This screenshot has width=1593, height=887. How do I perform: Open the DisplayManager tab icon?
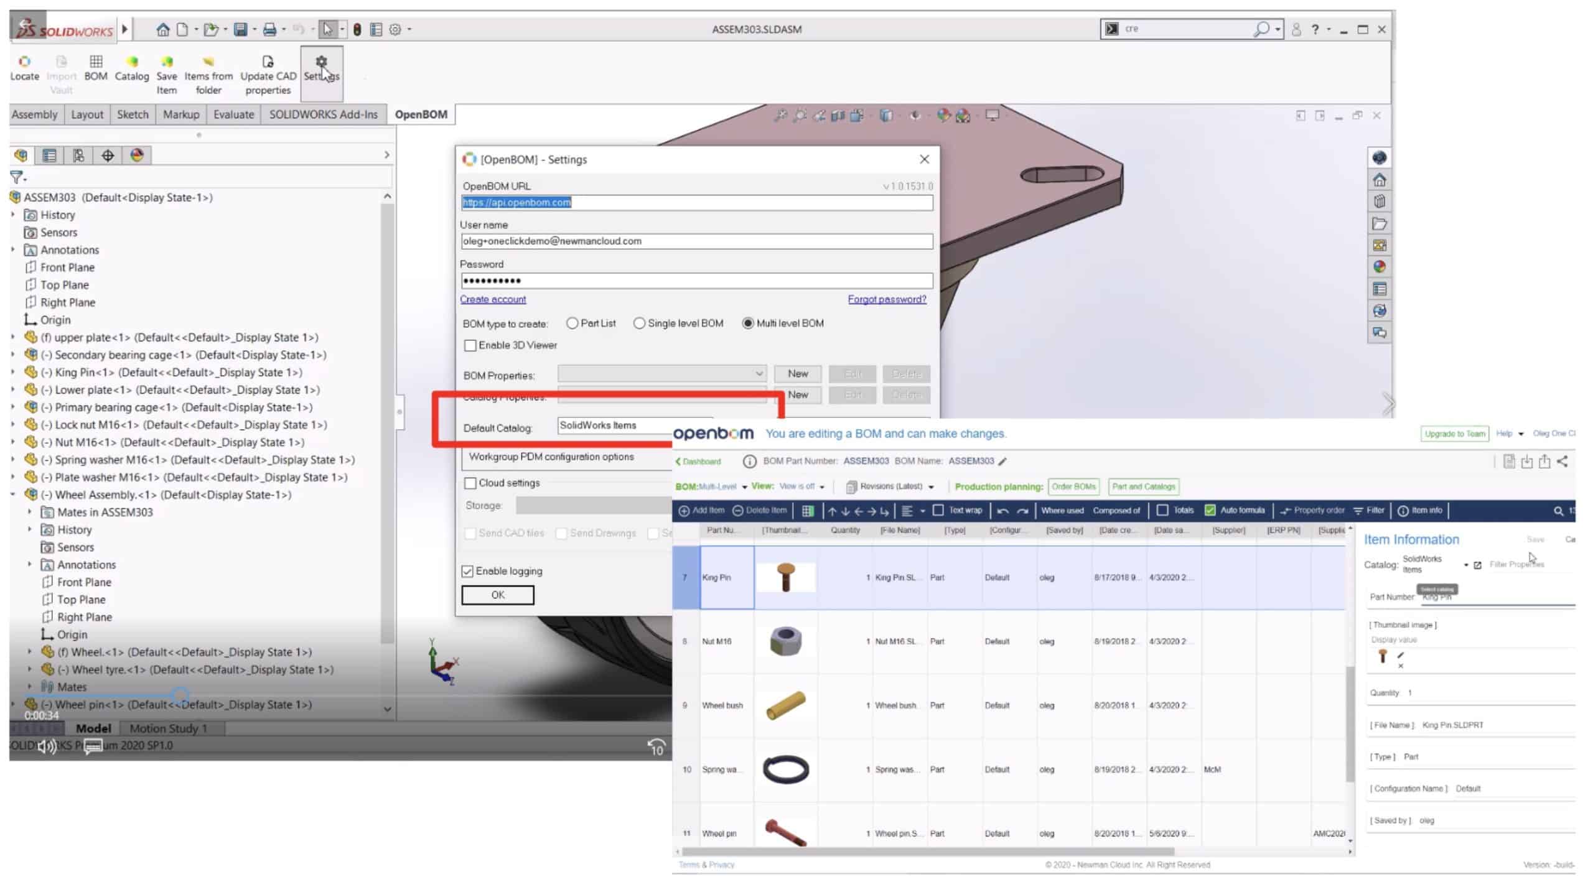coord(137,155)
